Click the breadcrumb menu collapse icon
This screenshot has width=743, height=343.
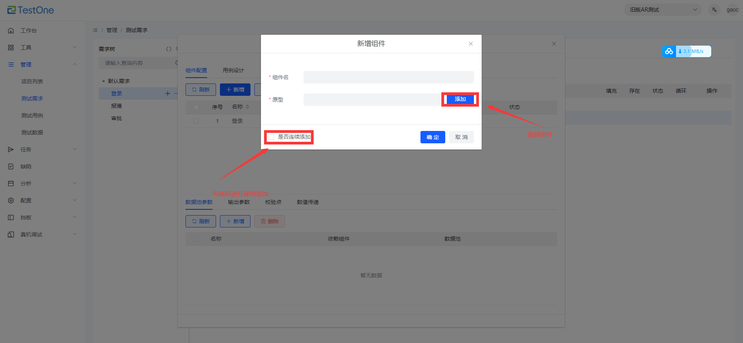[95, 30]
